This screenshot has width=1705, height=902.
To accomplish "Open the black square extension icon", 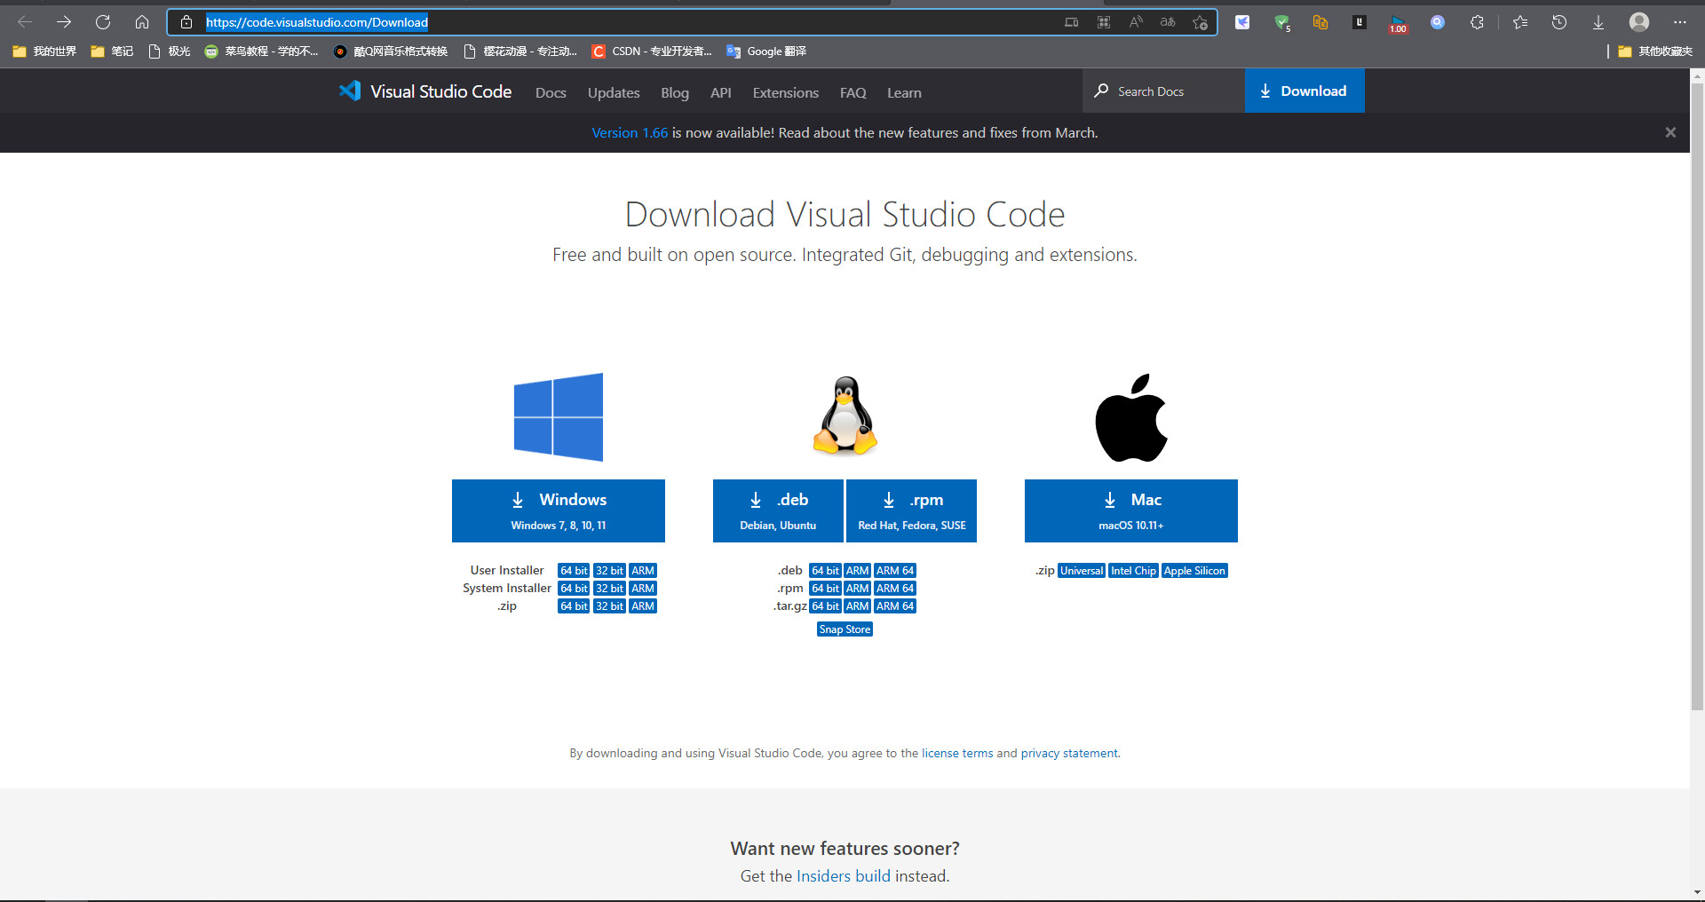I will (1360, 22).
